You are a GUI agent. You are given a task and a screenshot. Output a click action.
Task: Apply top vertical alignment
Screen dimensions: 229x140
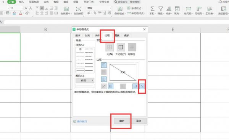click(37, 8)
